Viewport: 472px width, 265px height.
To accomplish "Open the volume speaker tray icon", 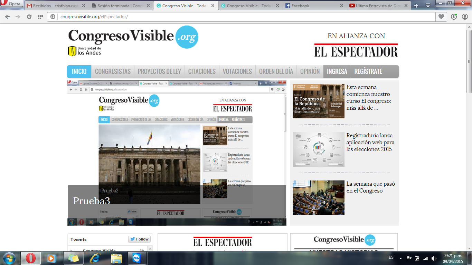I will click(x=434, y=258).
